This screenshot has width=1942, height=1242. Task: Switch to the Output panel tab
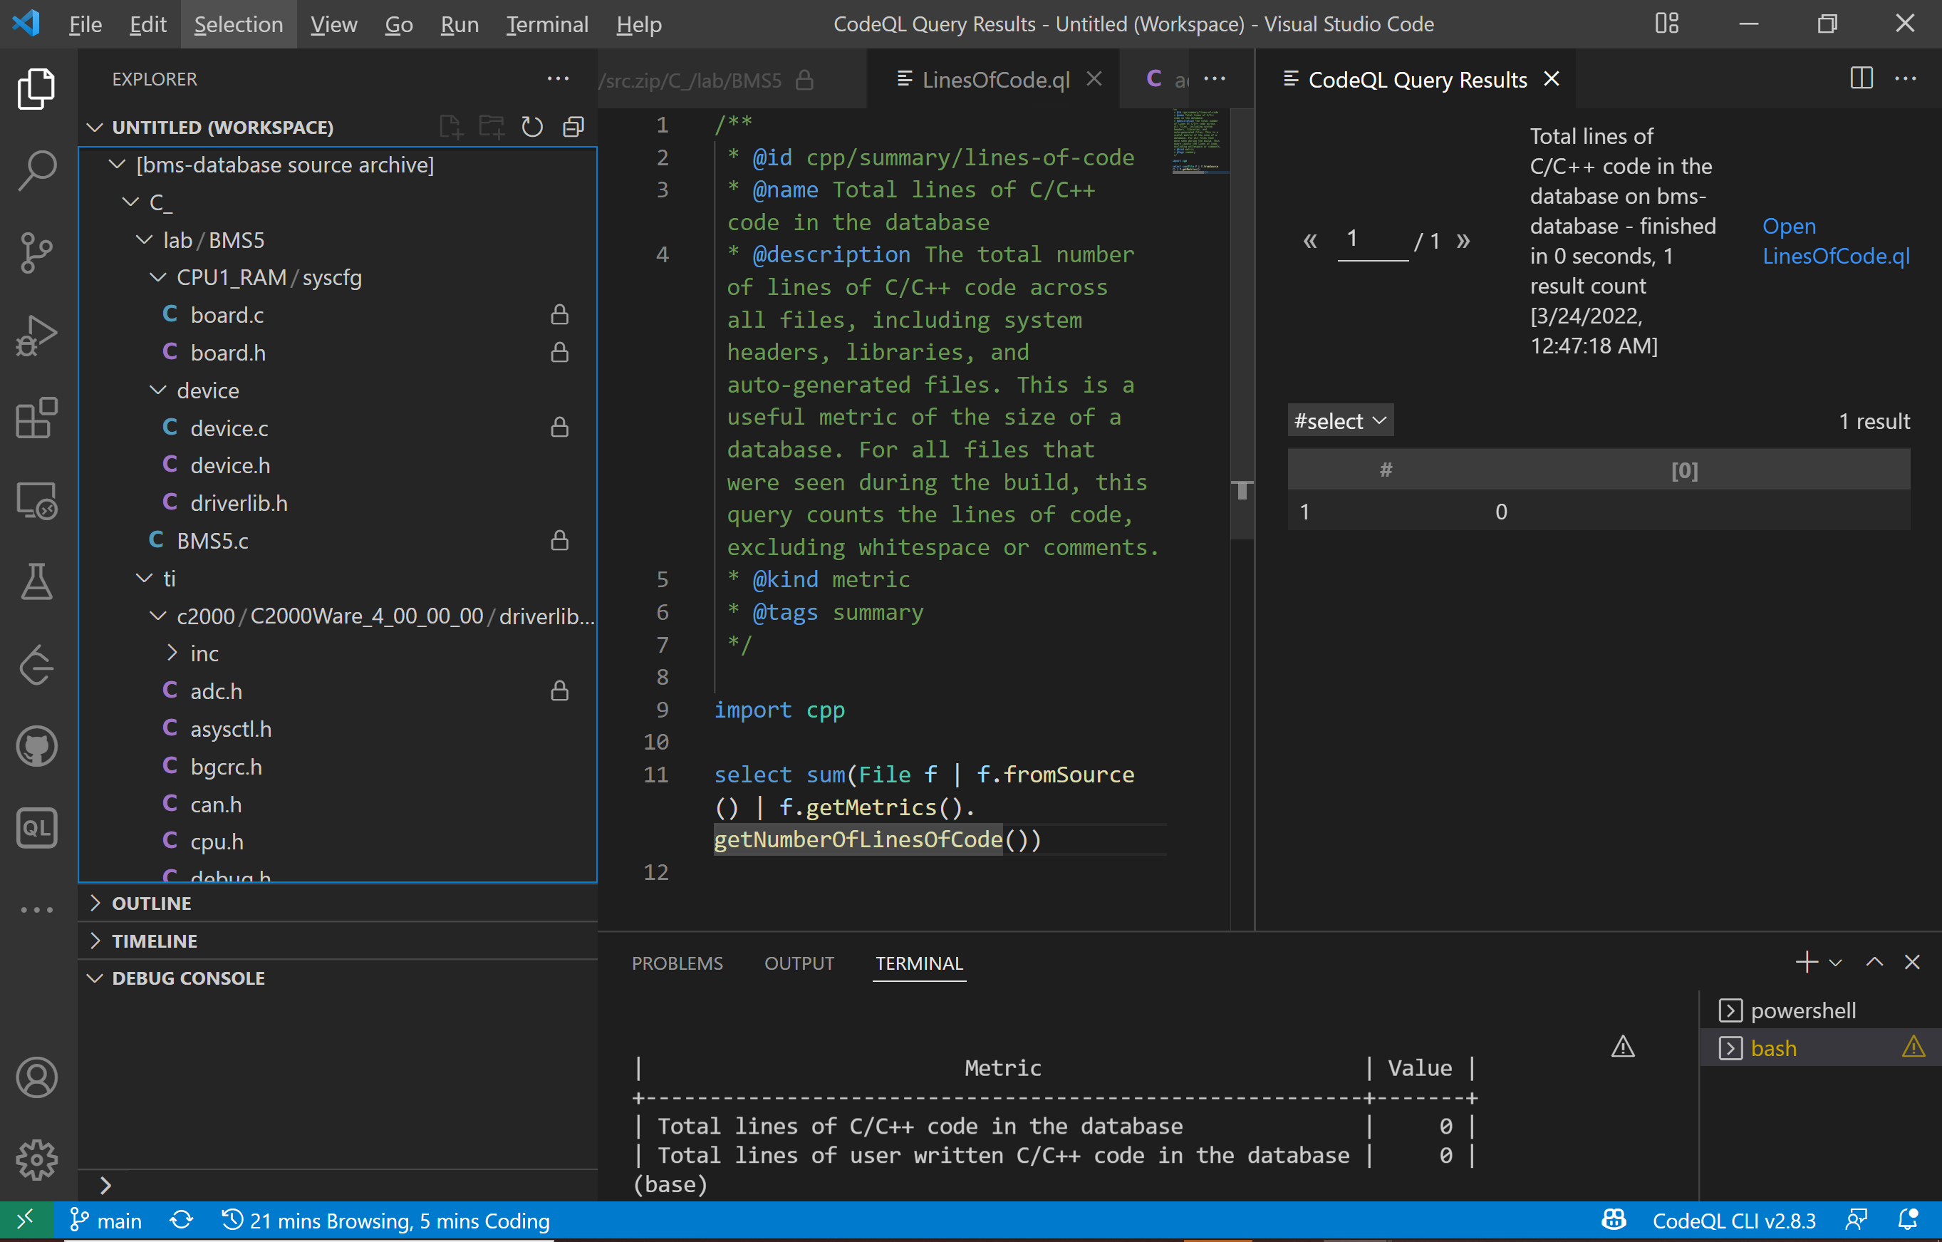click(799, 964)
